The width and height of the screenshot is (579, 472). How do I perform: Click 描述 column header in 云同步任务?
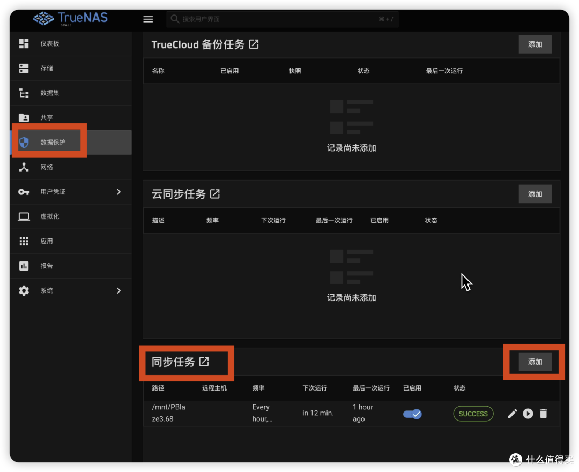[x=158, y=220]
